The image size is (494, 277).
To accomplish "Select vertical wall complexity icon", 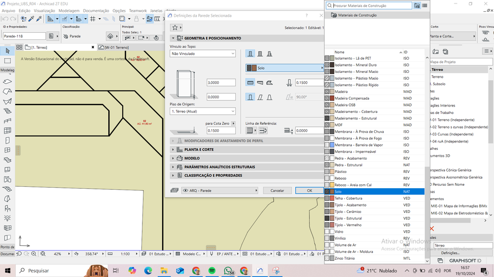I will click(250, 97).
